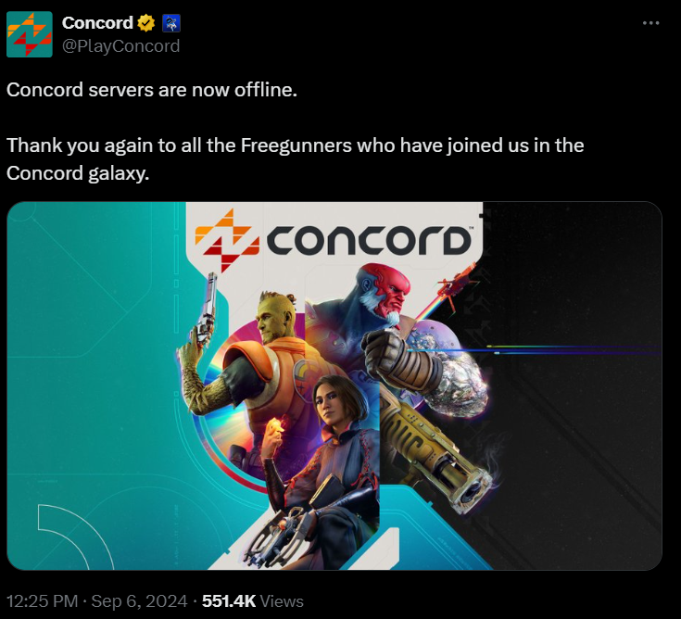Image resolution: width=681 pixels, height=619 pixels.
Task: Click the CONCORD wordmark in the image
Action: tap(369, 240)
